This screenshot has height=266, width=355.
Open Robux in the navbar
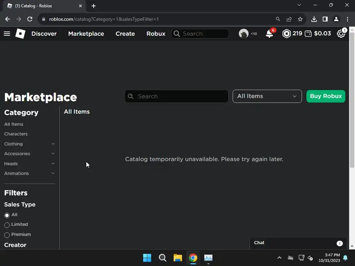click(x=156, y=34)
